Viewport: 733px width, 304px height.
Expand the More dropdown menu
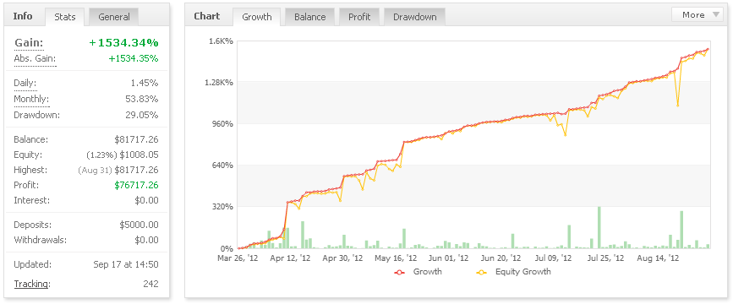click(697, 14)
